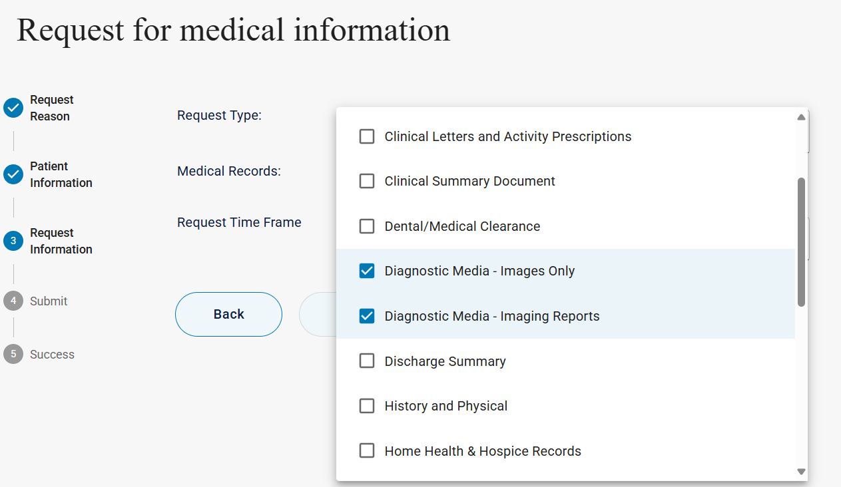
Task: Go to Patient Information step label
Action: (x=61, y=174)
